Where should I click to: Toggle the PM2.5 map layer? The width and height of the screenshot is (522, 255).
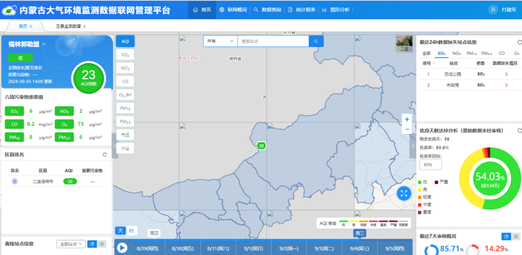point(125,121)
